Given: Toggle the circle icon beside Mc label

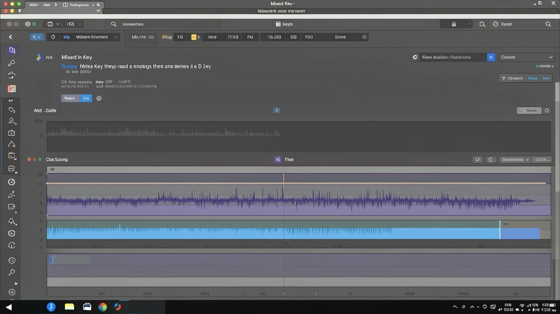Looking at the screenshot, I should pos(53,37).
